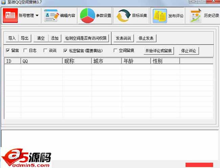The image size is (220, 168).
Task: Click the app icon in title bar
Action: [3, 2]
